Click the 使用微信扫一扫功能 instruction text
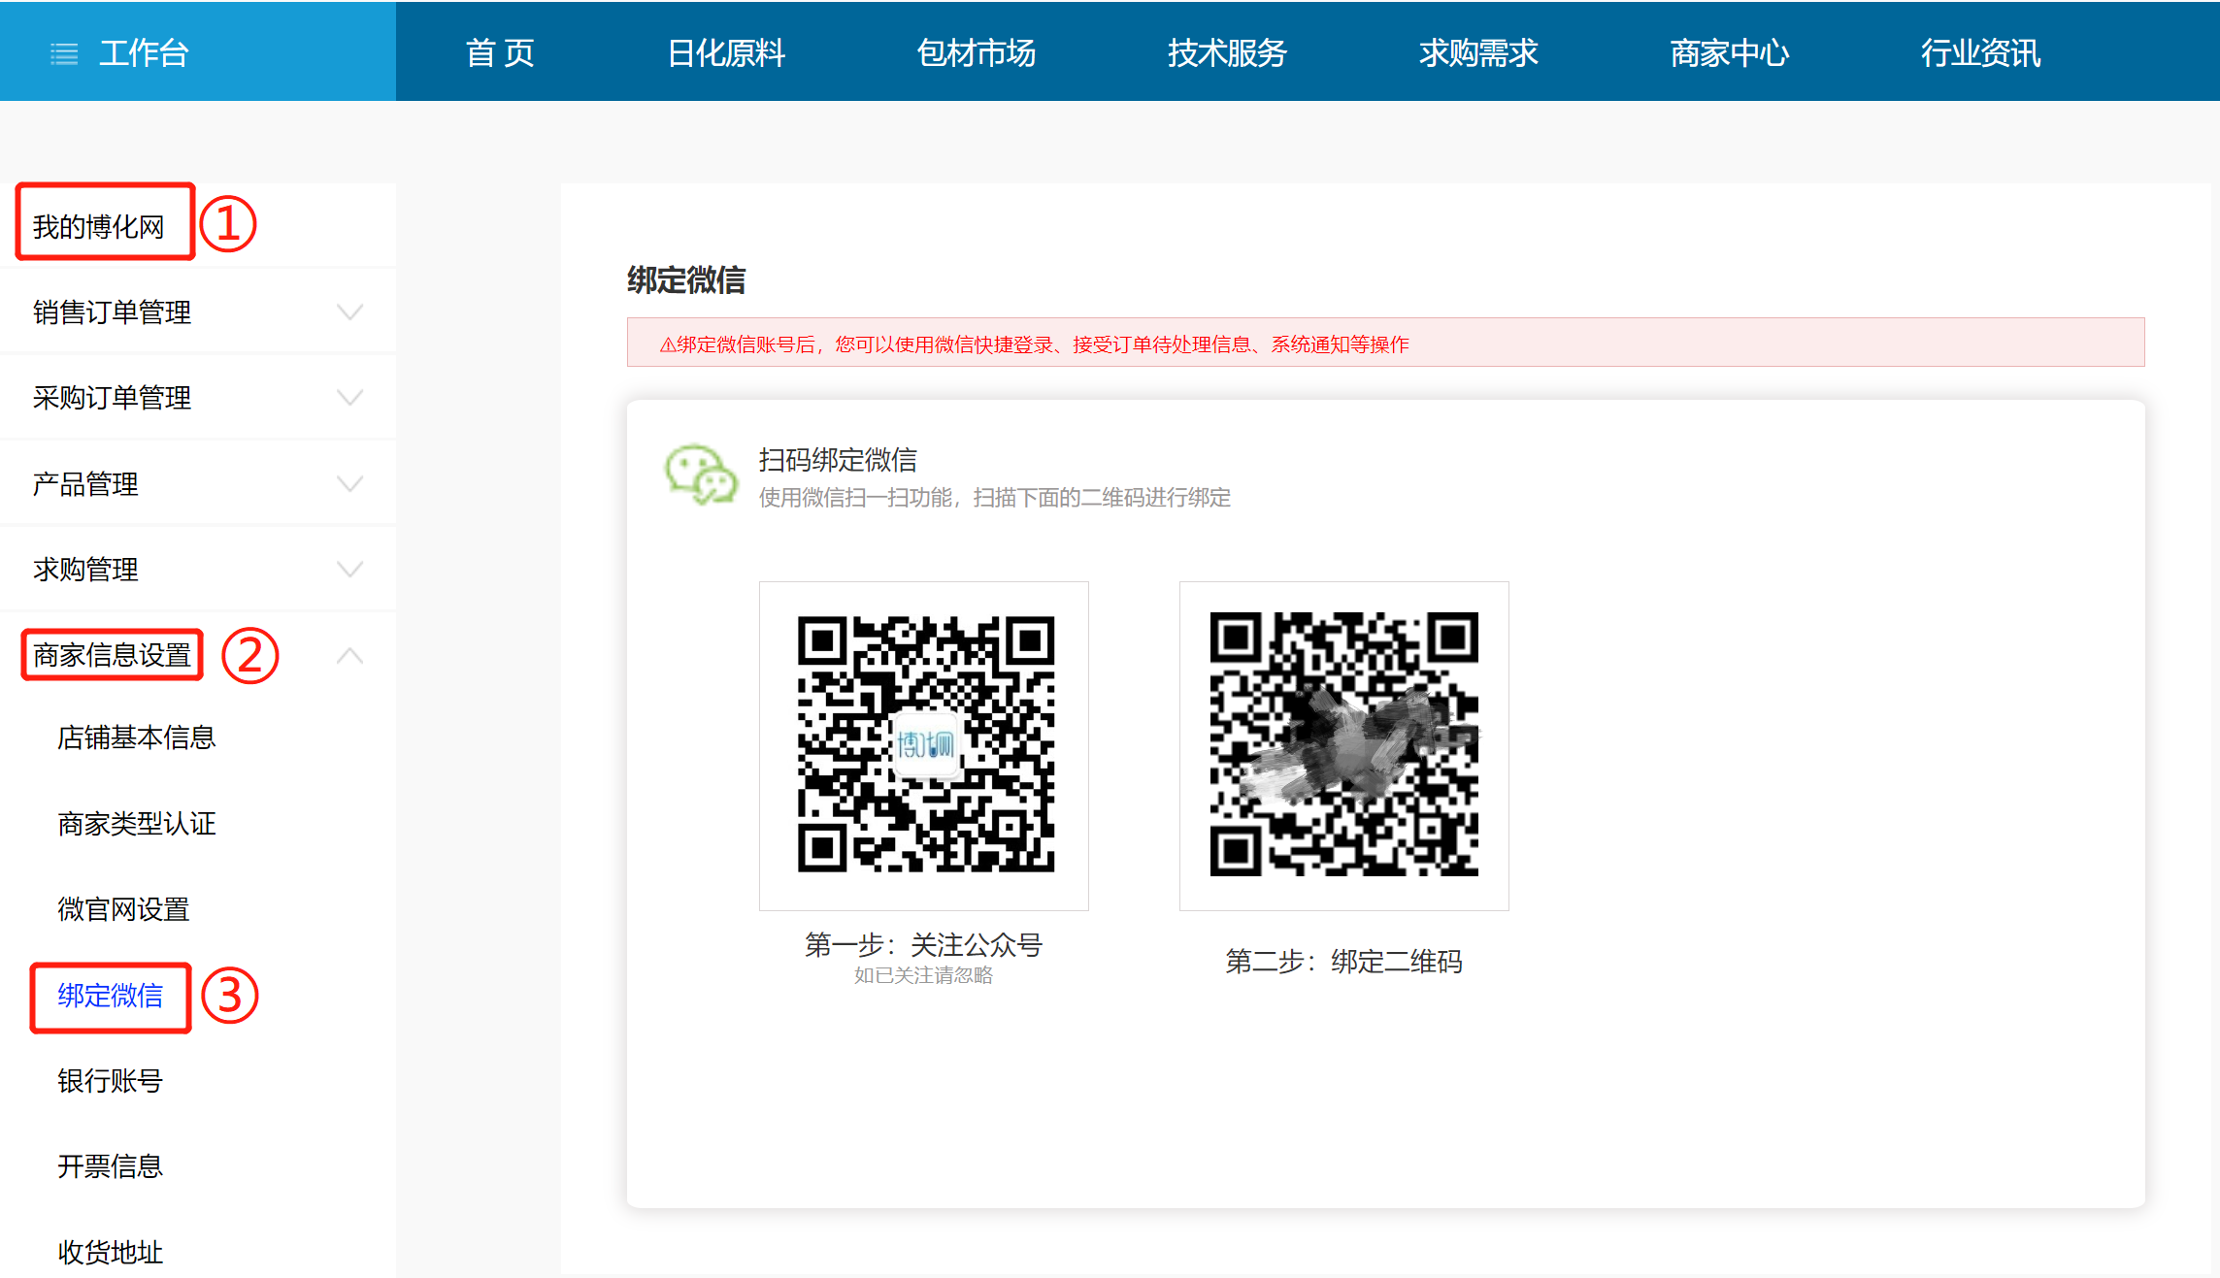The width and height of the screenshot is (2220, 1278). click(x=994, y=497)
